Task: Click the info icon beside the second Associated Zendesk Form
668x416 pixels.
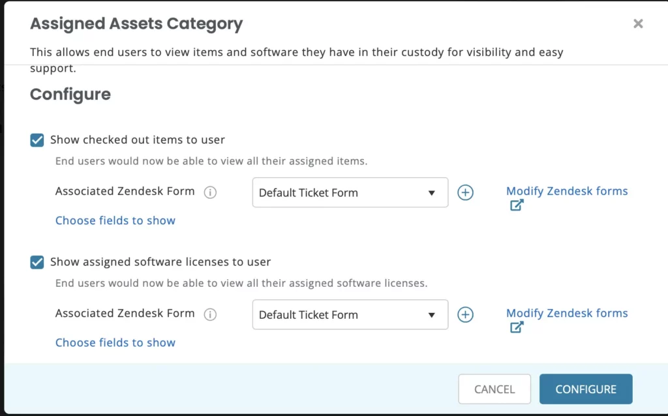Action: click(210, 314)
